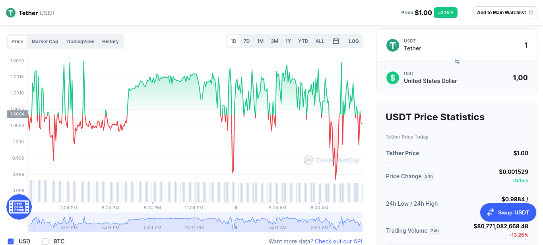
Task: Click the Tether logo in the header
Action: coord(11,13)
